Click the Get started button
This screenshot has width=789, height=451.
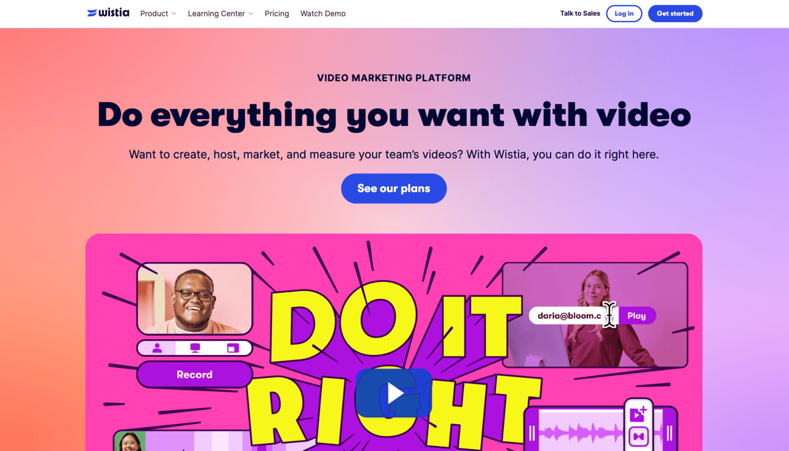tap(675, 13)
